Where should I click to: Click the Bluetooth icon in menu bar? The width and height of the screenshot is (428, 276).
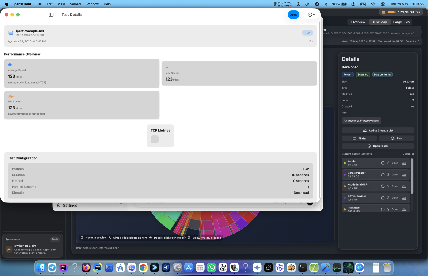pyautogui.click(x=326, y=4)
